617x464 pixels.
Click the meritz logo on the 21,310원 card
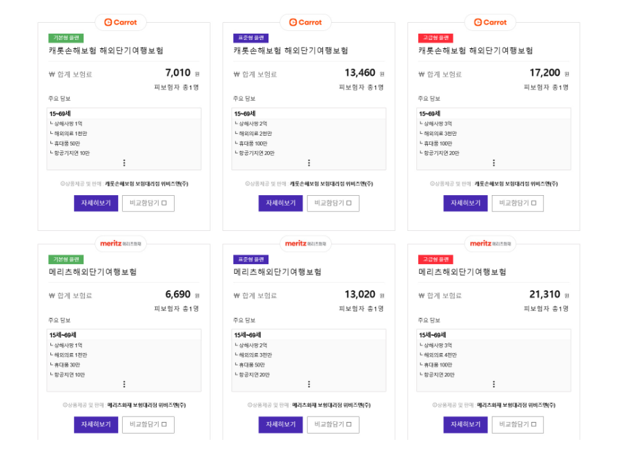click(x=491, y=244)
